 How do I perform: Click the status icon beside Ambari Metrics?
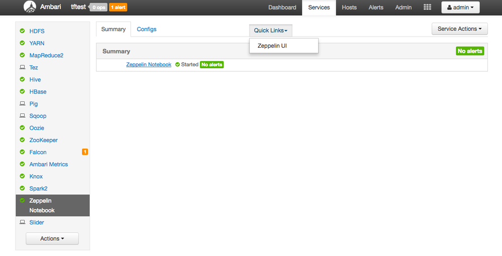pyautogui.click(x=22, y=164)
